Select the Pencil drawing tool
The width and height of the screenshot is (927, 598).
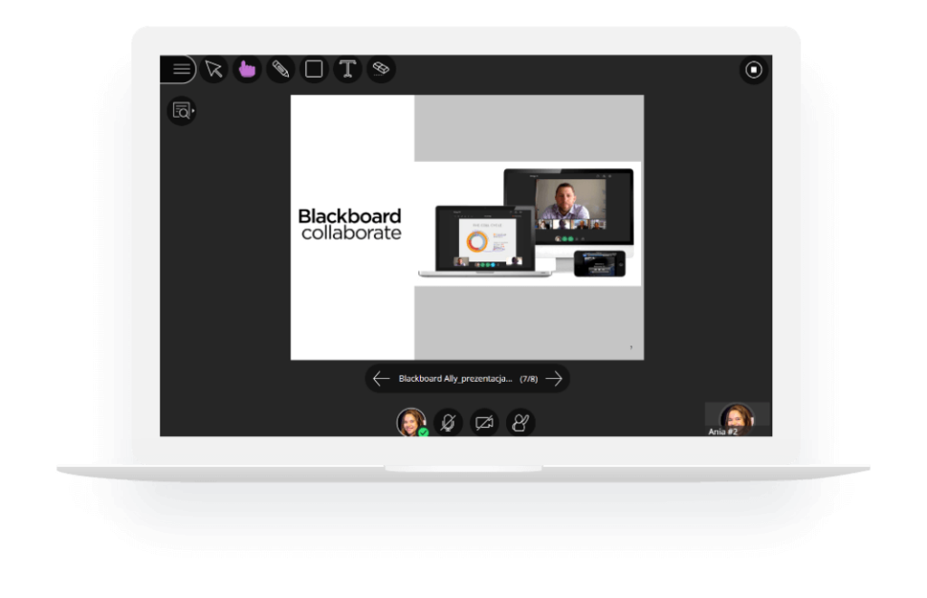click(x=281, y=69)
